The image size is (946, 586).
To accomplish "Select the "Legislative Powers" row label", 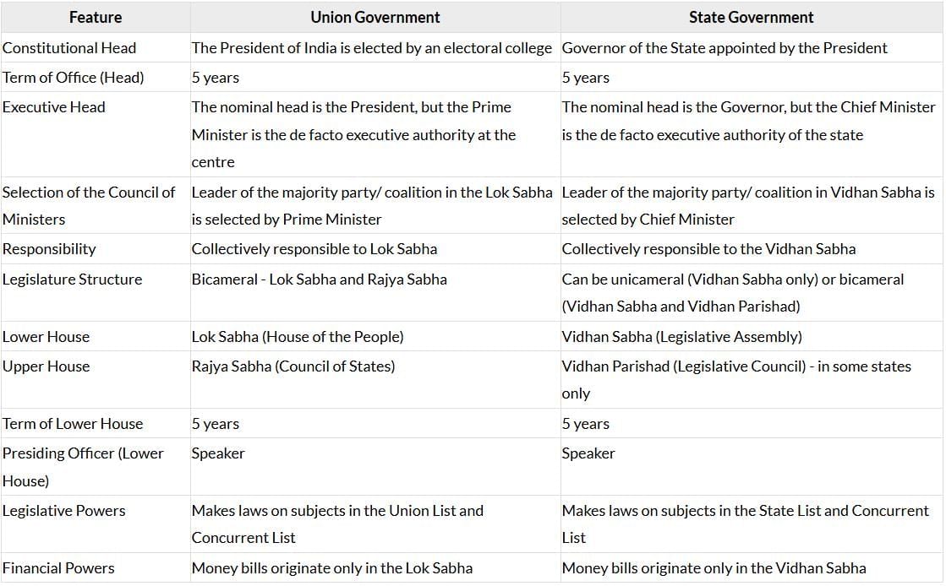I will coord(64,511).
